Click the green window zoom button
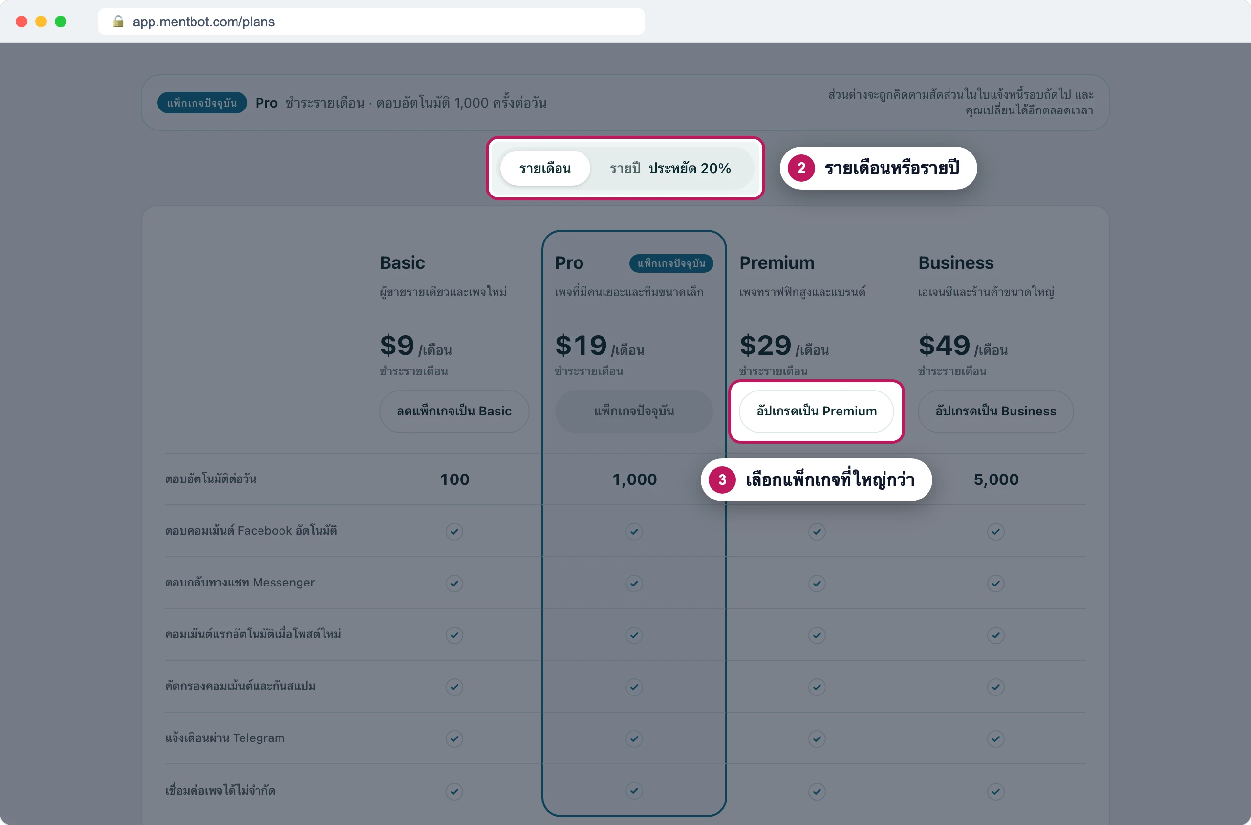 click(61, 21)
